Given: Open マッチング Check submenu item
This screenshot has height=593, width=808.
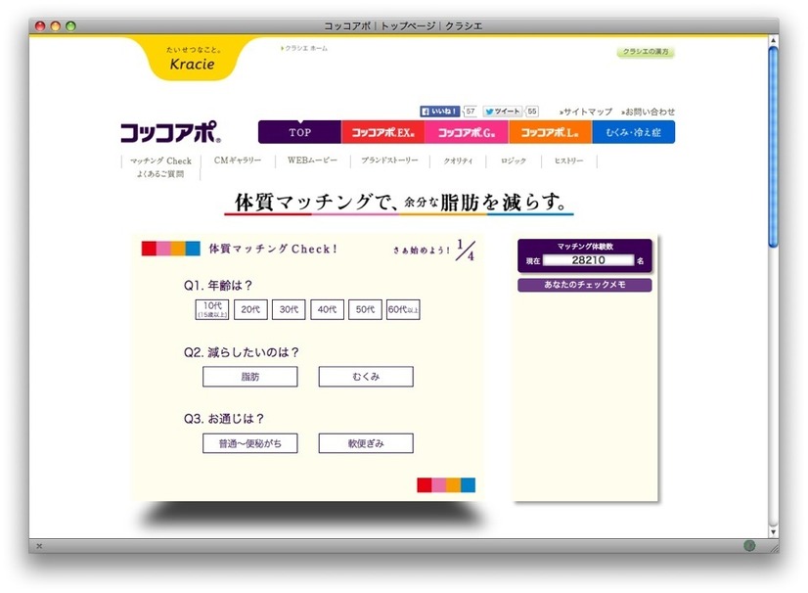Looking at the screenshot, I should click(x=160, y=160).
